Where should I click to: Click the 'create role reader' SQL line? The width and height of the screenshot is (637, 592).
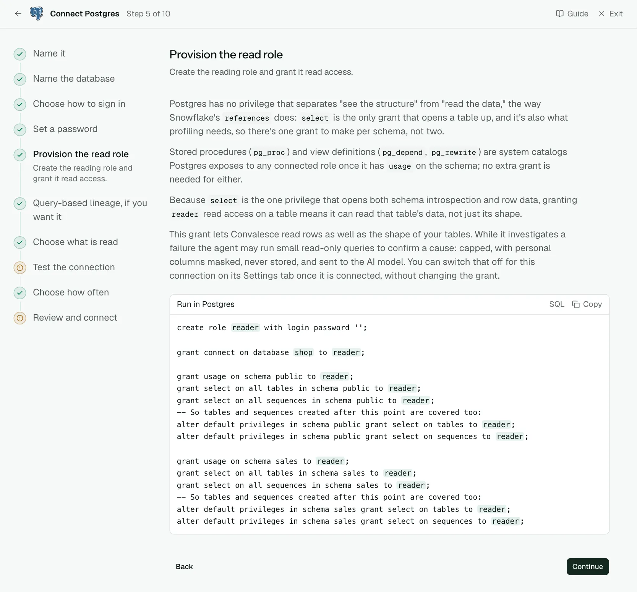[x=272, y=328]
